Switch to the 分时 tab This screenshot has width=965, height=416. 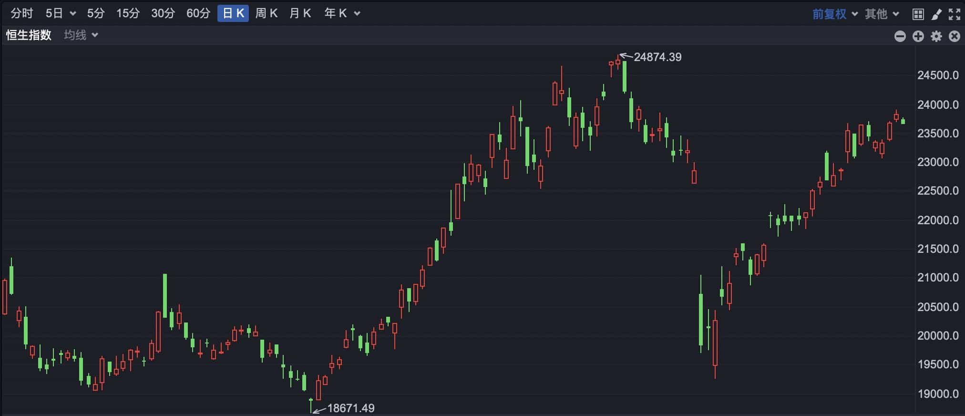click(x=22, y=13)
